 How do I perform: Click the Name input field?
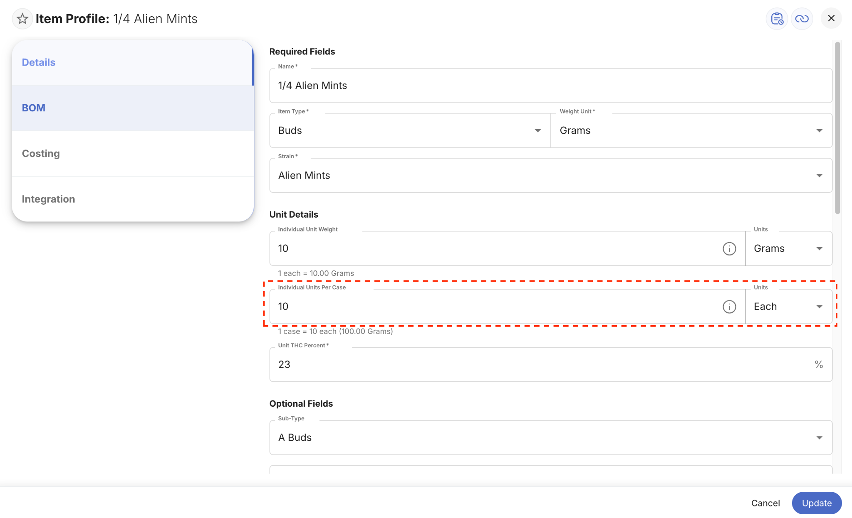click(551, 86)
